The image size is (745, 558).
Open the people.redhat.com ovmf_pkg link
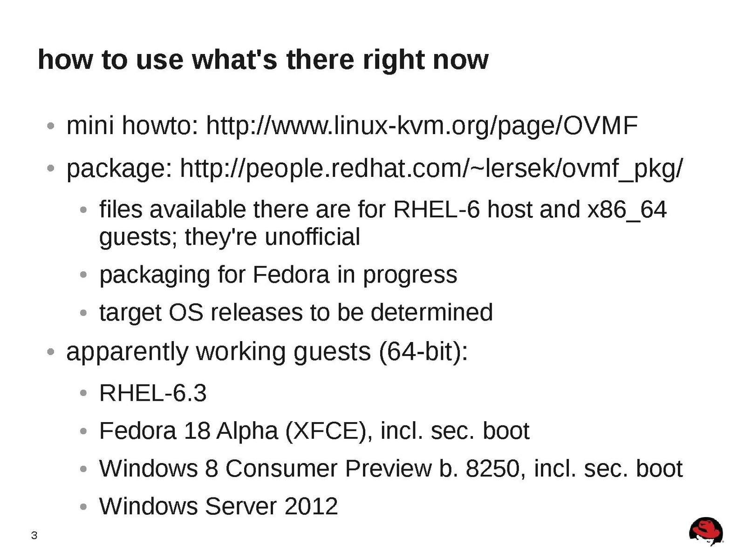pyautogui.click(x=431, y=168)
